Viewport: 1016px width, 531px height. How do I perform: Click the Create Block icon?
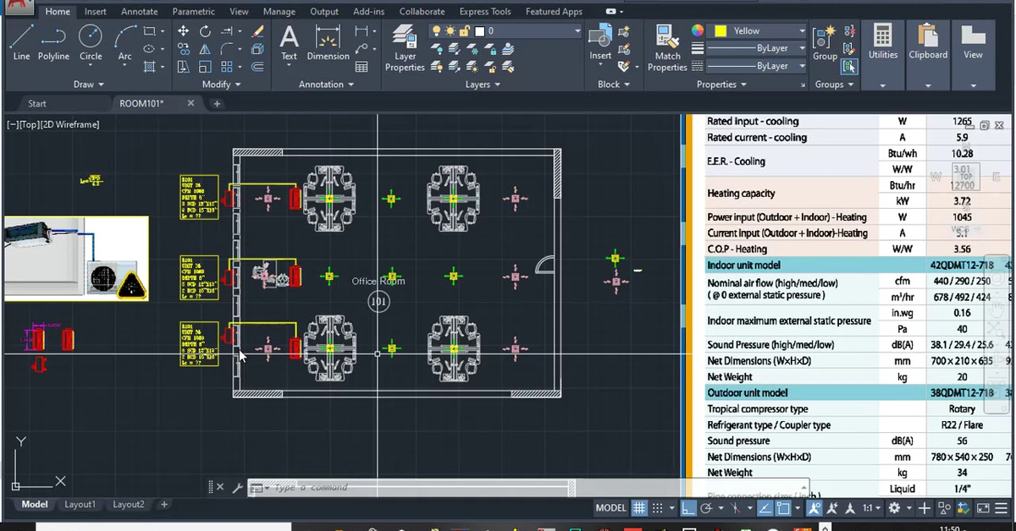coord(624,30)
